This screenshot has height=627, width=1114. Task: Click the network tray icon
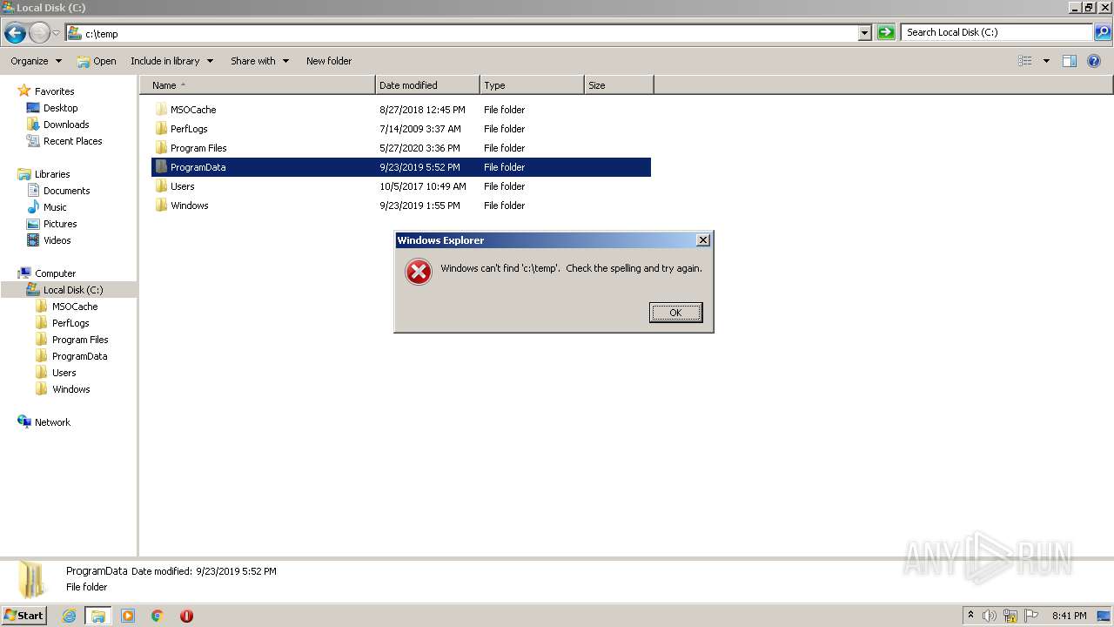pos(1010,616)
